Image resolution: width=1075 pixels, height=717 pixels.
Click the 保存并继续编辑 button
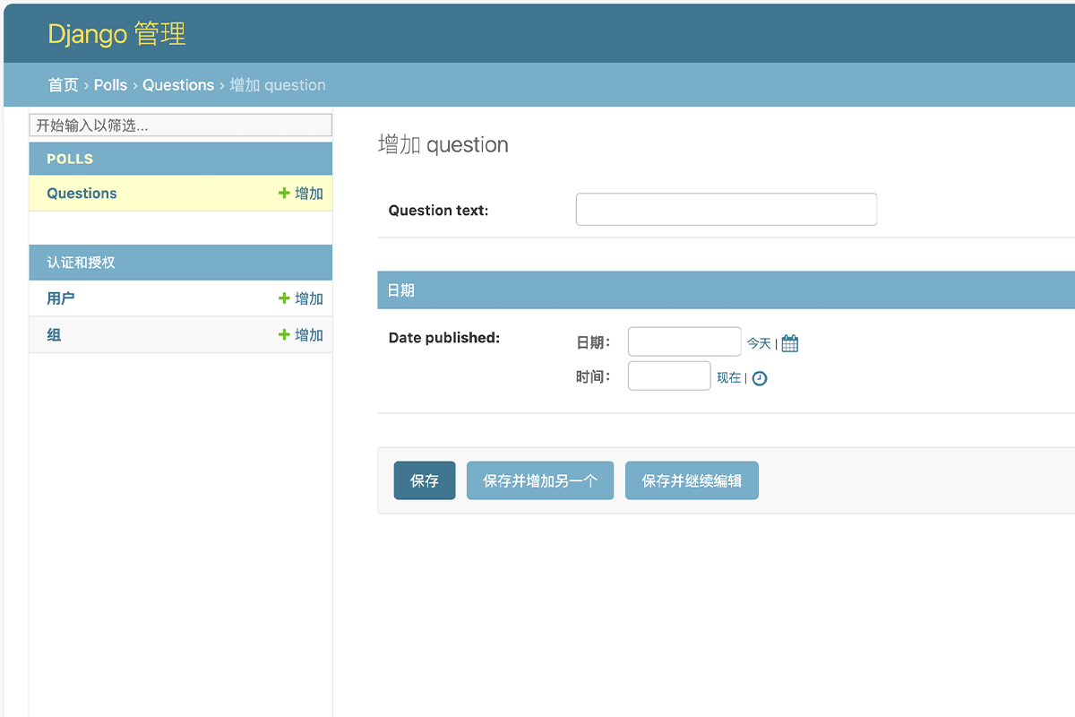coord(692,480)
